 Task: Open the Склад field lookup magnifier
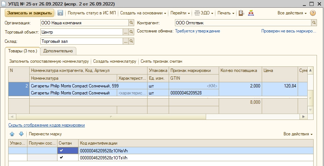(131, 41)
